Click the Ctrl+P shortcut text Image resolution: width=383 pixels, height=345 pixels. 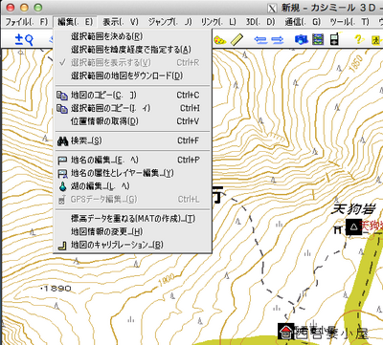pyautogui.click(x=189, y=161)
